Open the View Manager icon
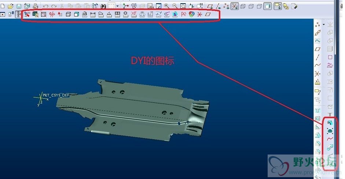Screen dimensions: 345x179 click(x=150, y=6)
